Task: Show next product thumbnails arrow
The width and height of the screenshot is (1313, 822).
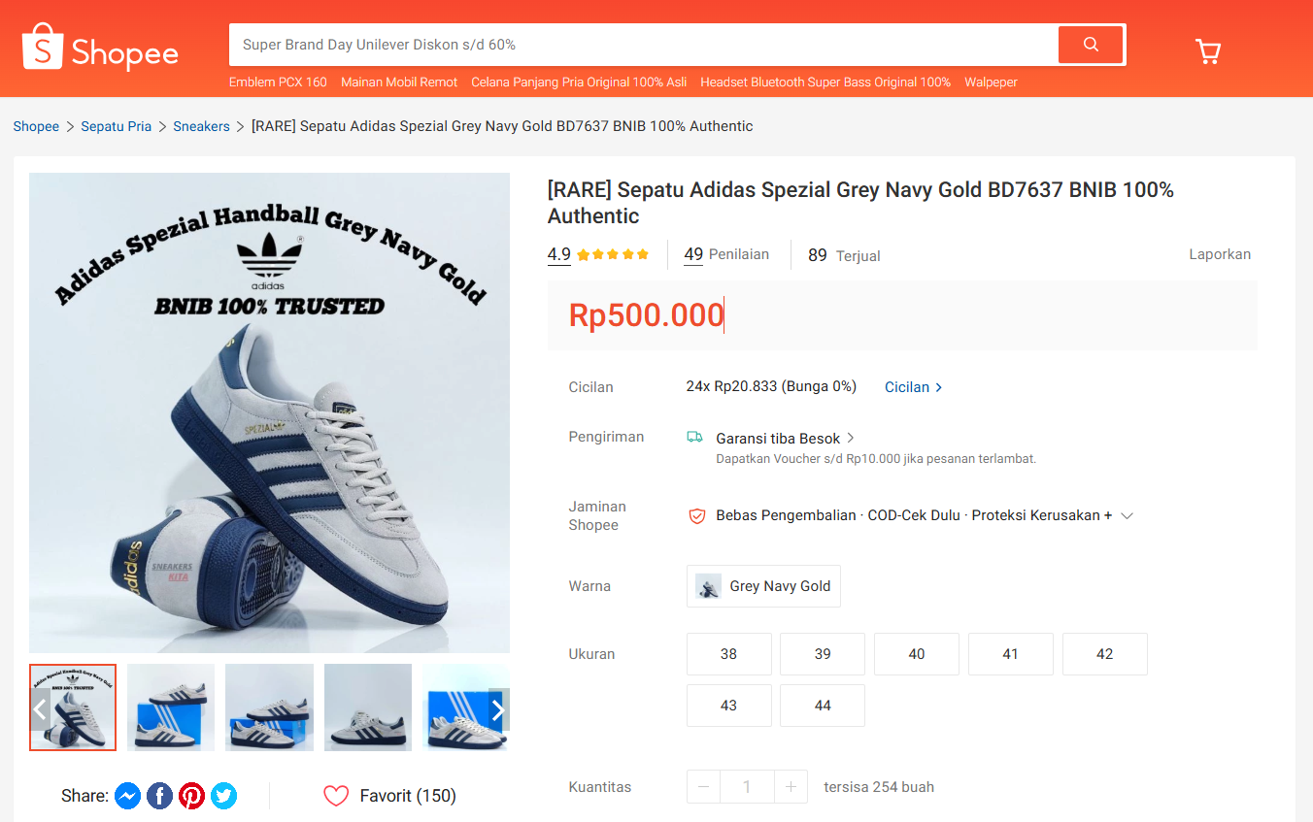Action: coord(498,709)
